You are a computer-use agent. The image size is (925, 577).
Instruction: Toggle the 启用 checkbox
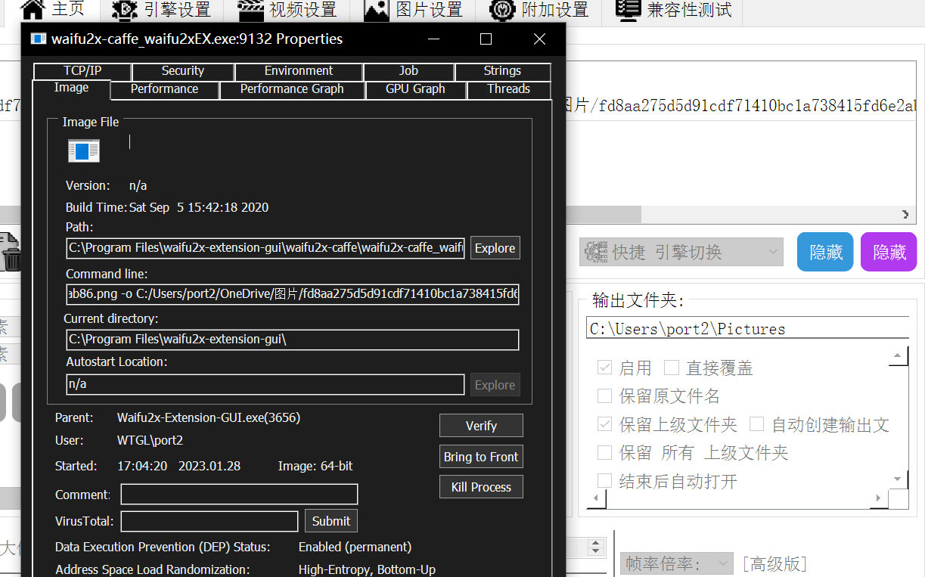click(604, 368)
